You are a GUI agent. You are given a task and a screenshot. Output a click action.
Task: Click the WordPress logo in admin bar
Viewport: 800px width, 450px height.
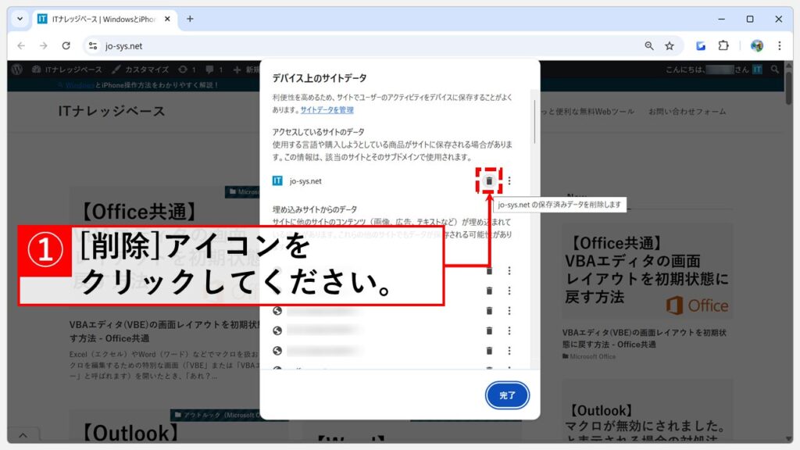coord(17,70)
